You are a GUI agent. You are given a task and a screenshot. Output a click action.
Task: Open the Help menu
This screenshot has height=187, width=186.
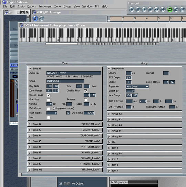(x=104, y=7)
